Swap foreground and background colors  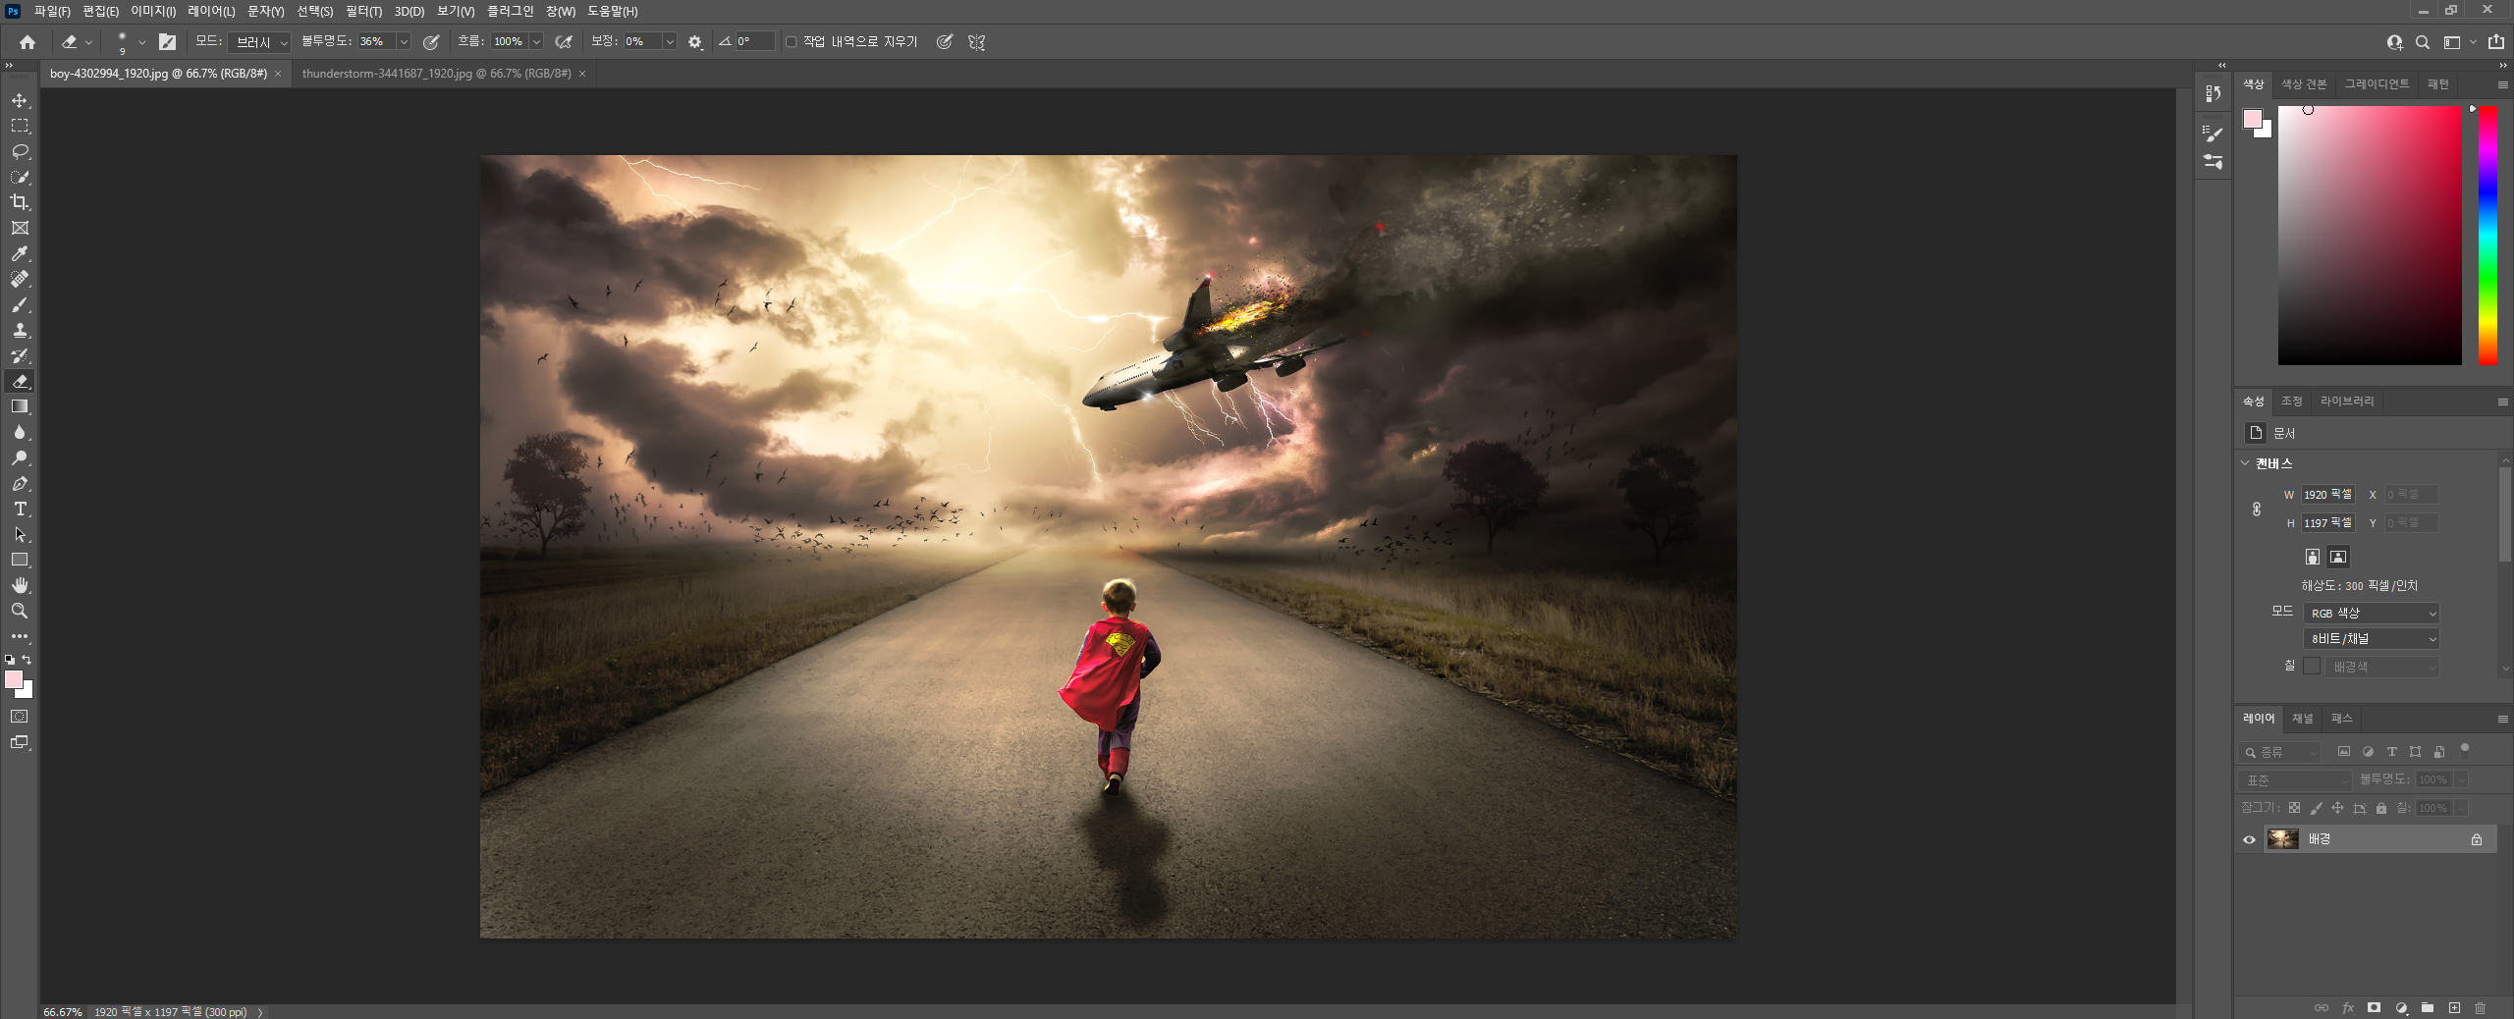(27, 660)
